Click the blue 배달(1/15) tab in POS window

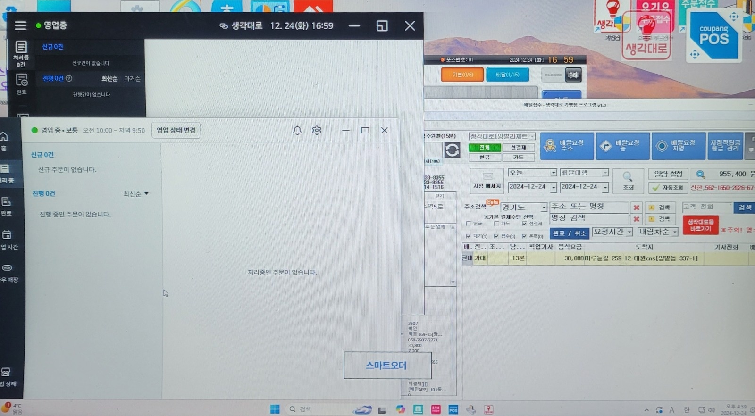[x=507, y=75]
